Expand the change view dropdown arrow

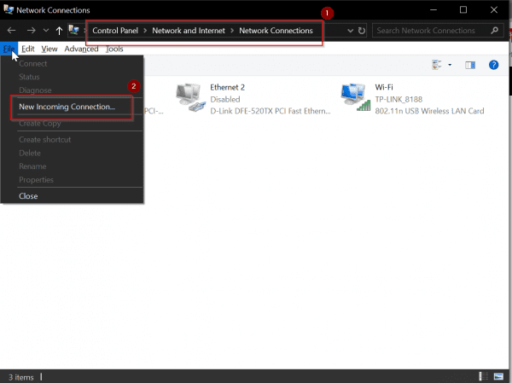coord(450,65)
